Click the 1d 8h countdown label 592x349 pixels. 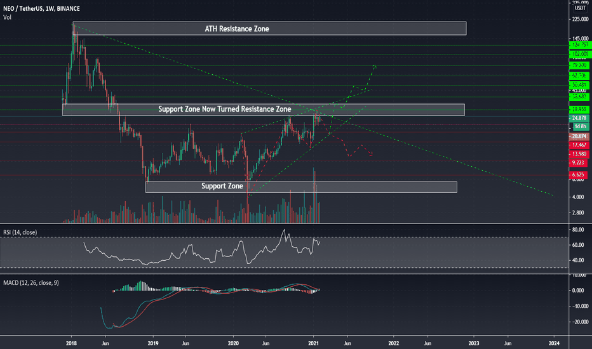point(581,126)
